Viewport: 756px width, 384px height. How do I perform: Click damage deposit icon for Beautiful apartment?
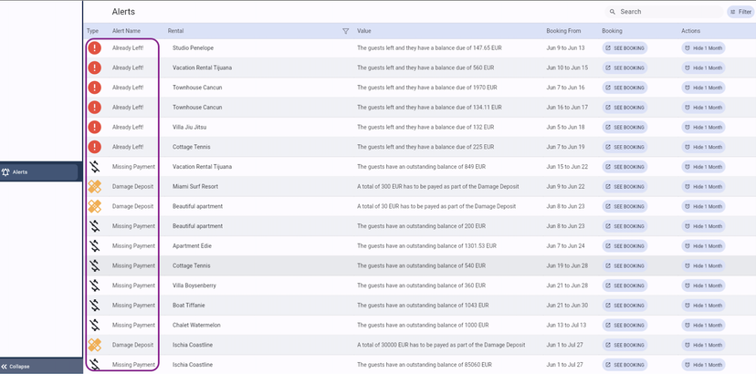coord(95,206)
